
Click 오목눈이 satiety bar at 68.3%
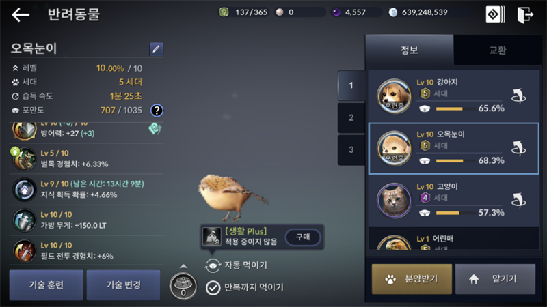[x=455, y=161]
